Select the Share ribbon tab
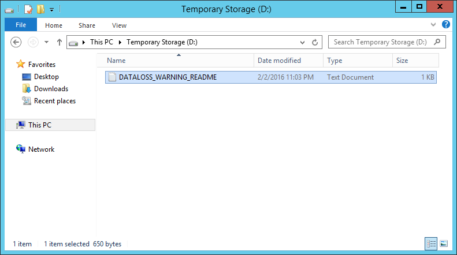 click(x=87, y=25)
